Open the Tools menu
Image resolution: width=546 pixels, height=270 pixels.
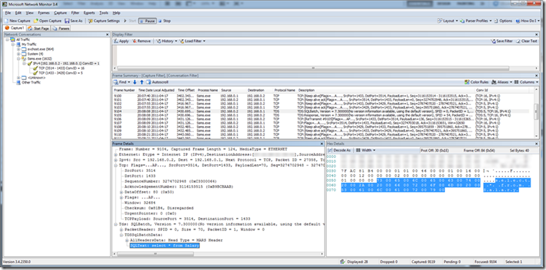[x=104, y=13]
